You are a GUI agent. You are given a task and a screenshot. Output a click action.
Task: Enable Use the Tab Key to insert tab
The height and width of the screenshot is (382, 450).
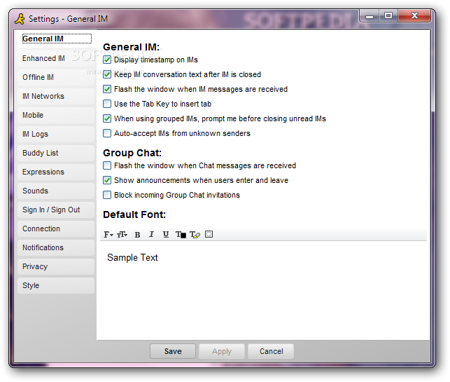point(107,104)
